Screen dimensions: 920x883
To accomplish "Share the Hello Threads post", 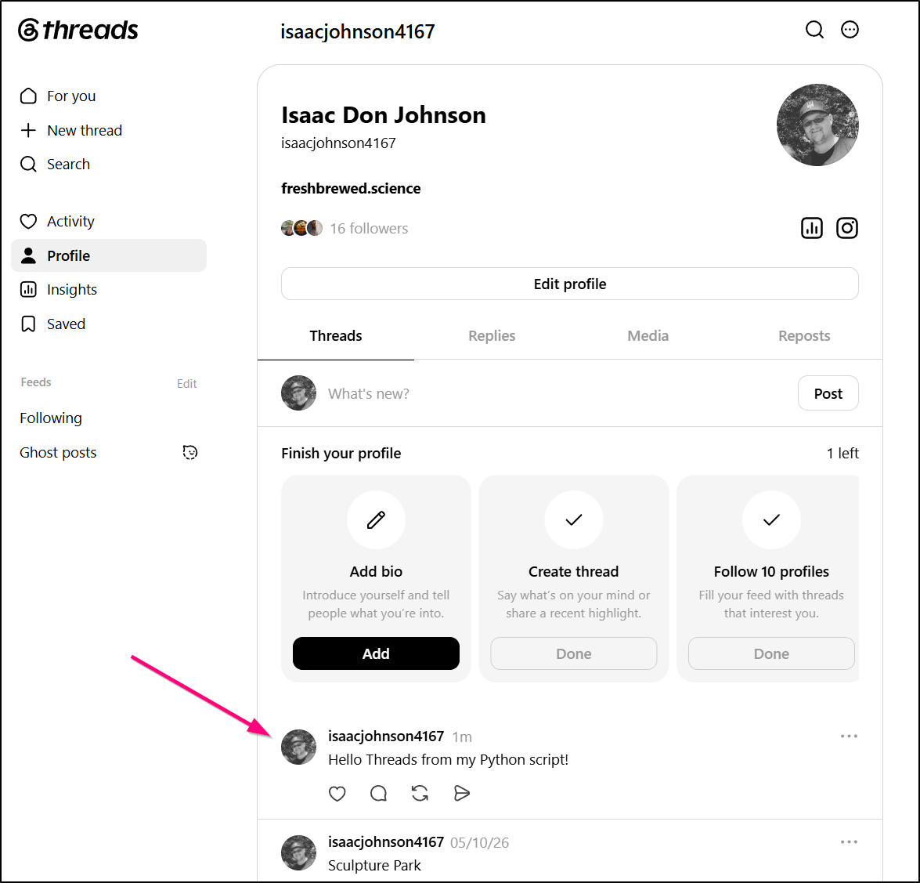I will (462, 794).
